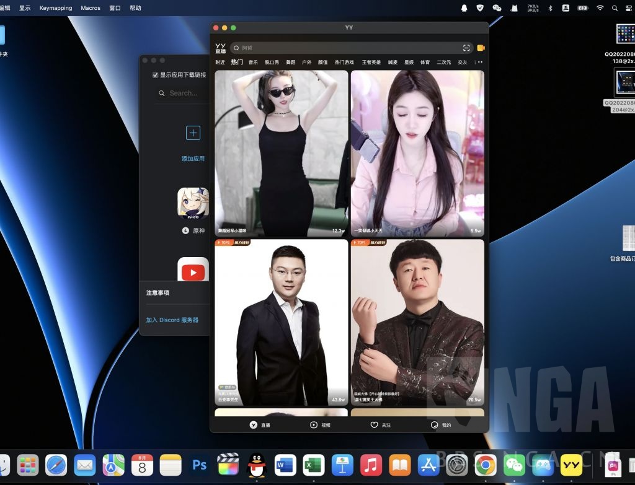The image size is (635, 485).
Task: Open QQ from the Dock
Action: click(x=256, y=464)
